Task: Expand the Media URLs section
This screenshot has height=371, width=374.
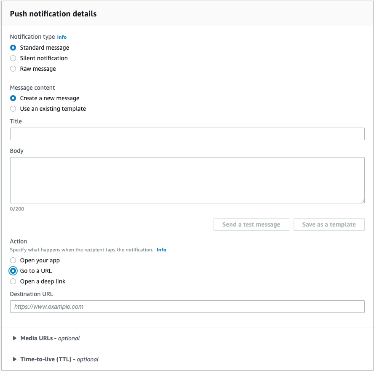Action: tap(50, 338)
